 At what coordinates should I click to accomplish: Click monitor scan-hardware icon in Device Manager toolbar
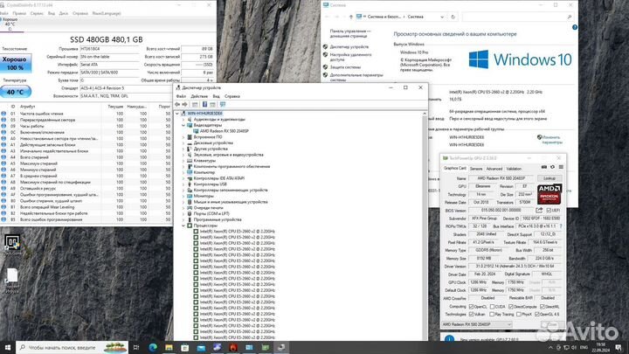click(223, 104)
